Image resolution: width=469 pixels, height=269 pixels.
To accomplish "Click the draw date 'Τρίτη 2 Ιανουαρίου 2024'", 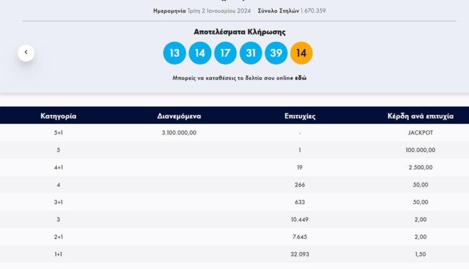I will point(220,11).
